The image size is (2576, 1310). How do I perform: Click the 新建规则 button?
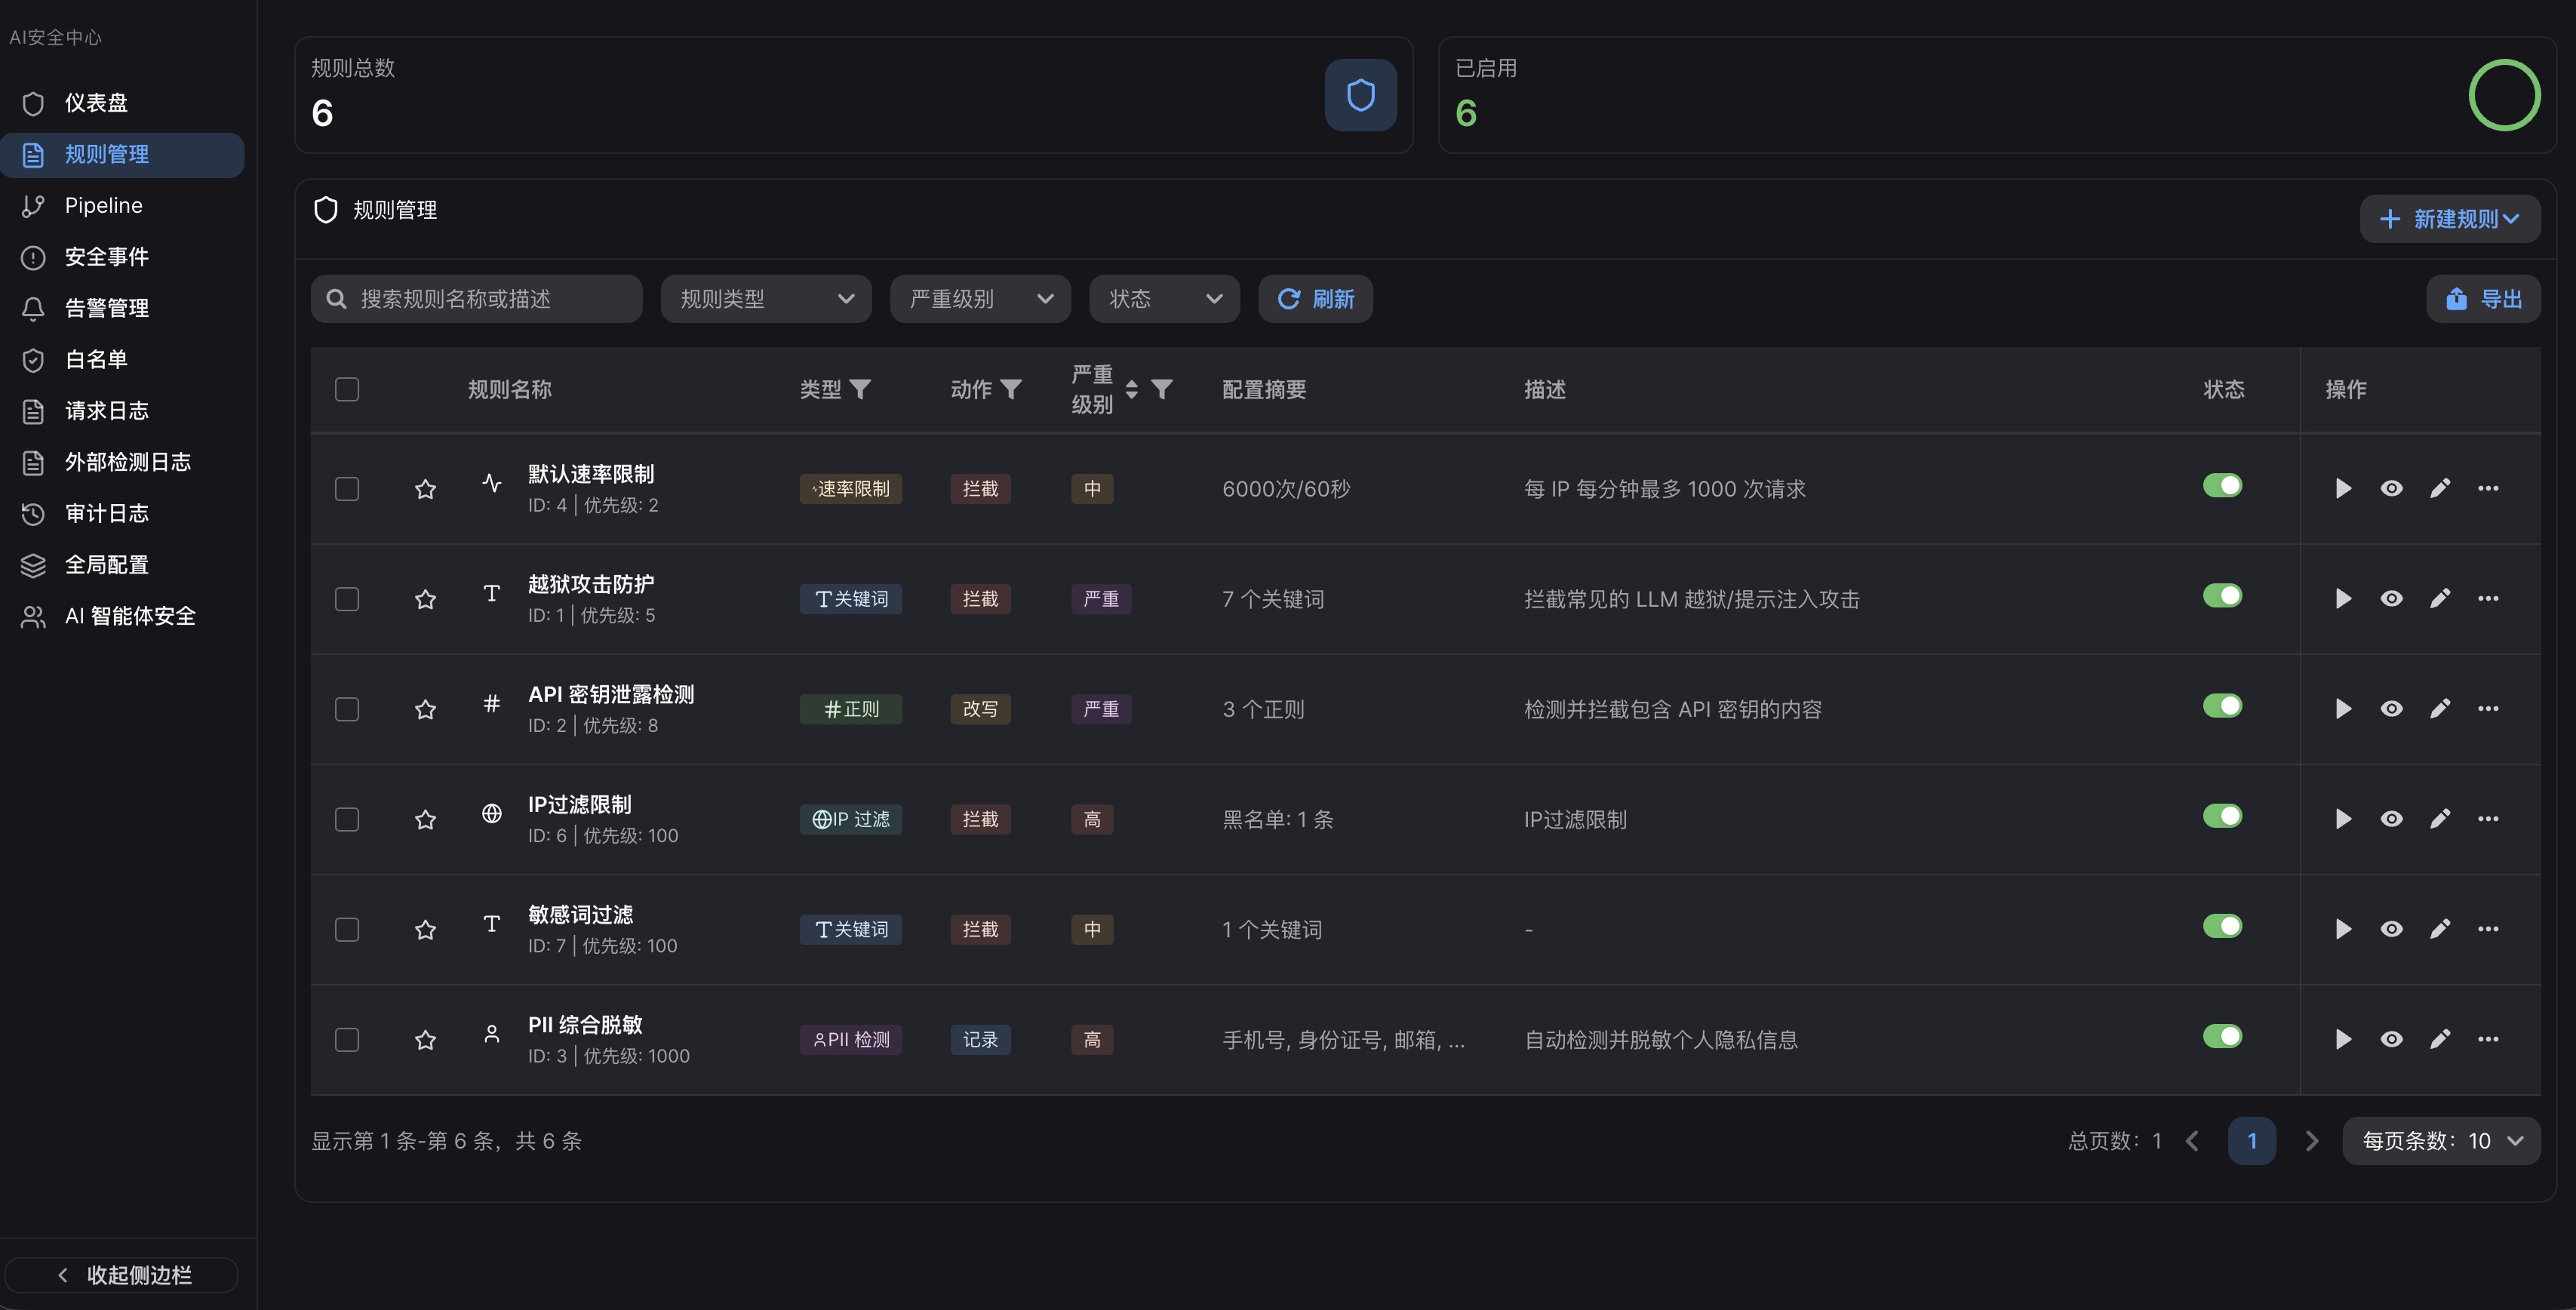[x=2450, y=219]
